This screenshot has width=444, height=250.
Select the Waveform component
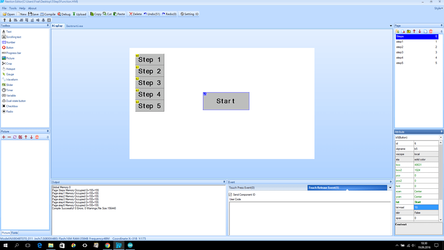click(10, 80)
